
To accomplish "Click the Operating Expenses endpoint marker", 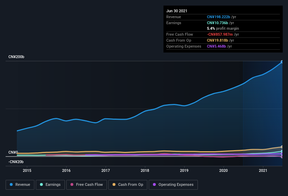I will click(282, 154).
